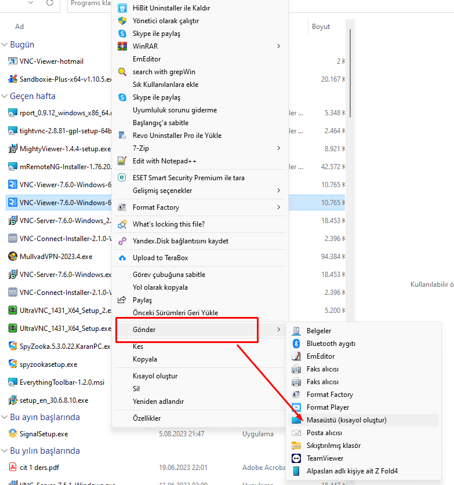
Task: Click the Sandboxie-Plus installer icon
Action: pos(13,79)
